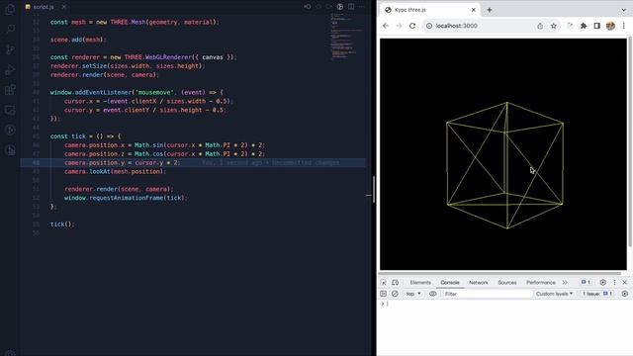
Task: Open Remote Explorer in VS Code sidebar
Action: [x=10, y=110]
